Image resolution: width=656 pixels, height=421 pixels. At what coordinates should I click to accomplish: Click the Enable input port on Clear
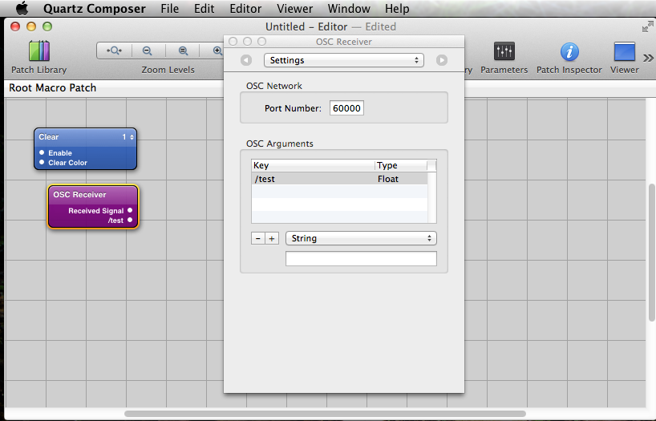pyautogui.click(x=42, y=152)
